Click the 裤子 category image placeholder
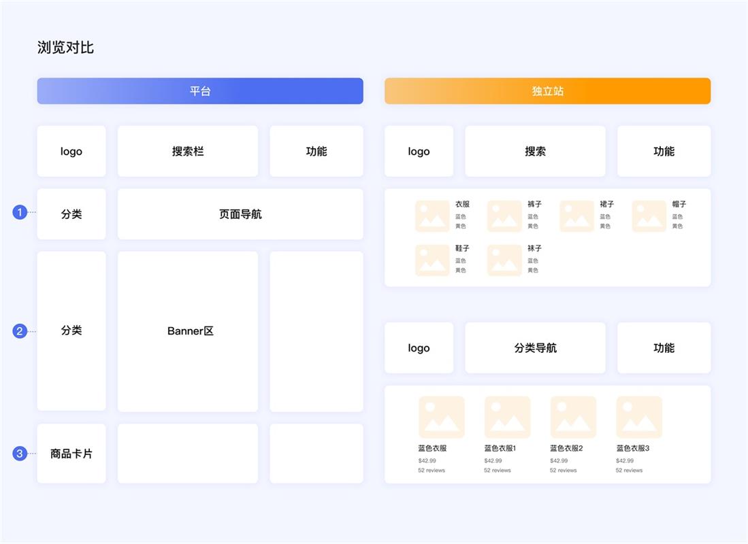The image size is (748, 544). coord(504,216)
